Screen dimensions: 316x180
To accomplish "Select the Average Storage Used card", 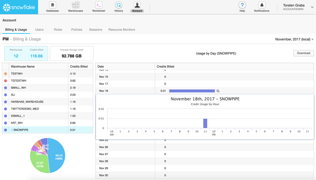I will click(x=72, y=54).
